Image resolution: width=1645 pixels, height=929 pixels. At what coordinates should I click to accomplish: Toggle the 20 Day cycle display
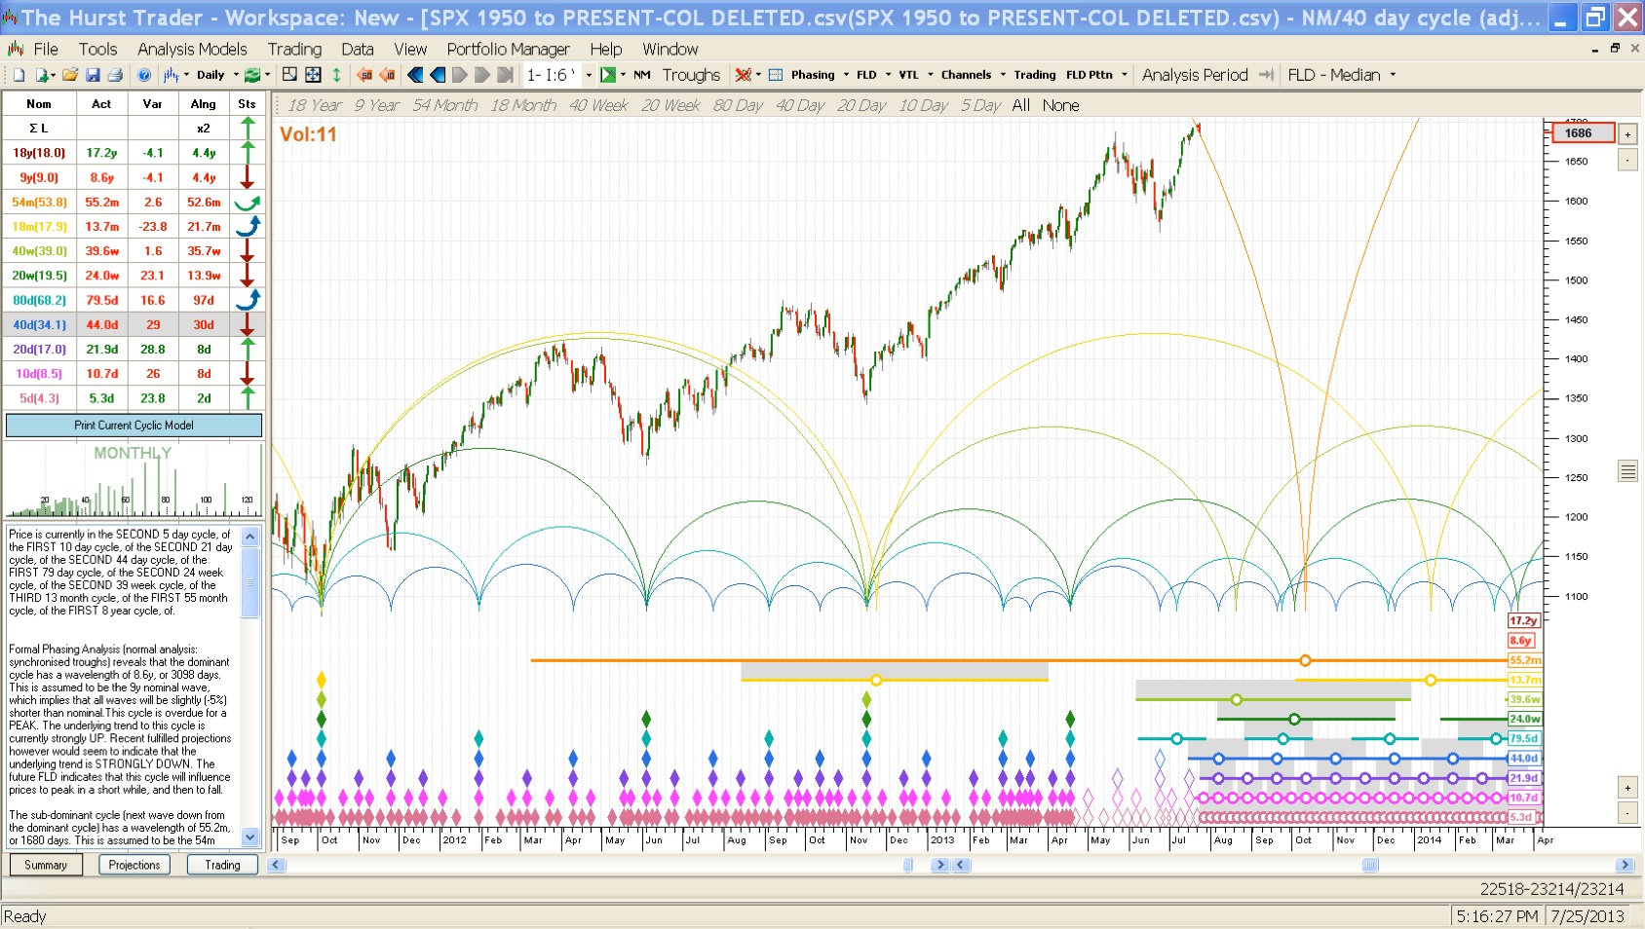coord(861,105)
